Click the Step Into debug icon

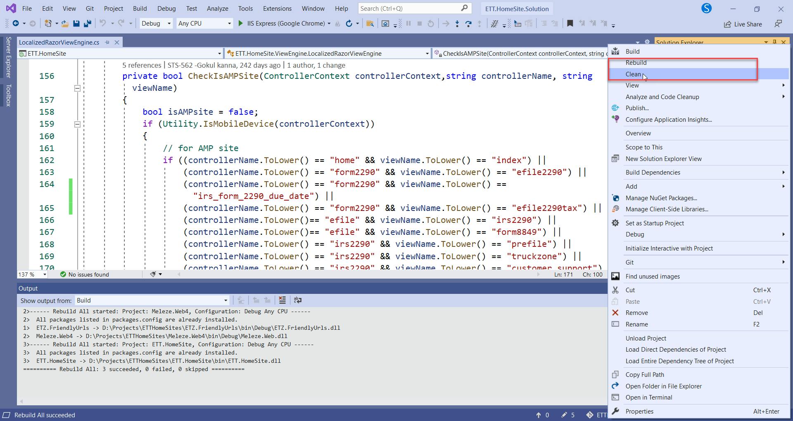457,24
